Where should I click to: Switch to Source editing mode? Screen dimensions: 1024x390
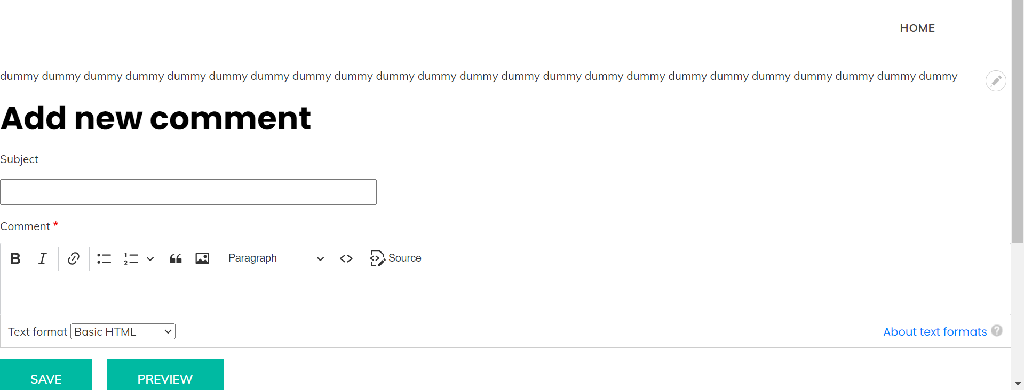click(396, 258)
